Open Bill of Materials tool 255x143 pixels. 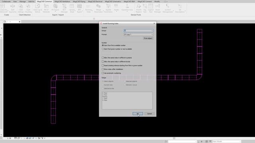click(x=46, y=8)
